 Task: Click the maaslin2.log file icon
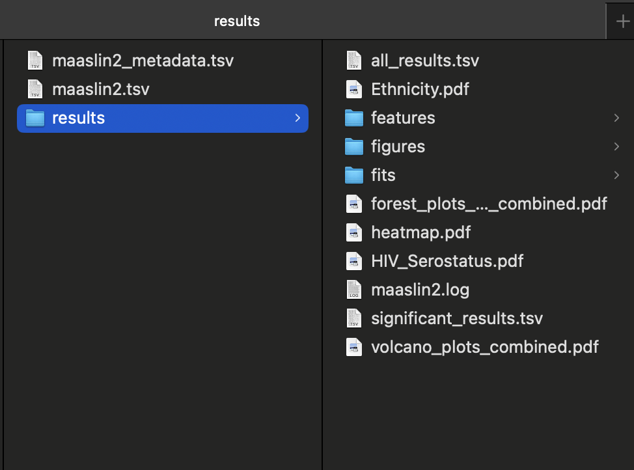pos(353,290)
